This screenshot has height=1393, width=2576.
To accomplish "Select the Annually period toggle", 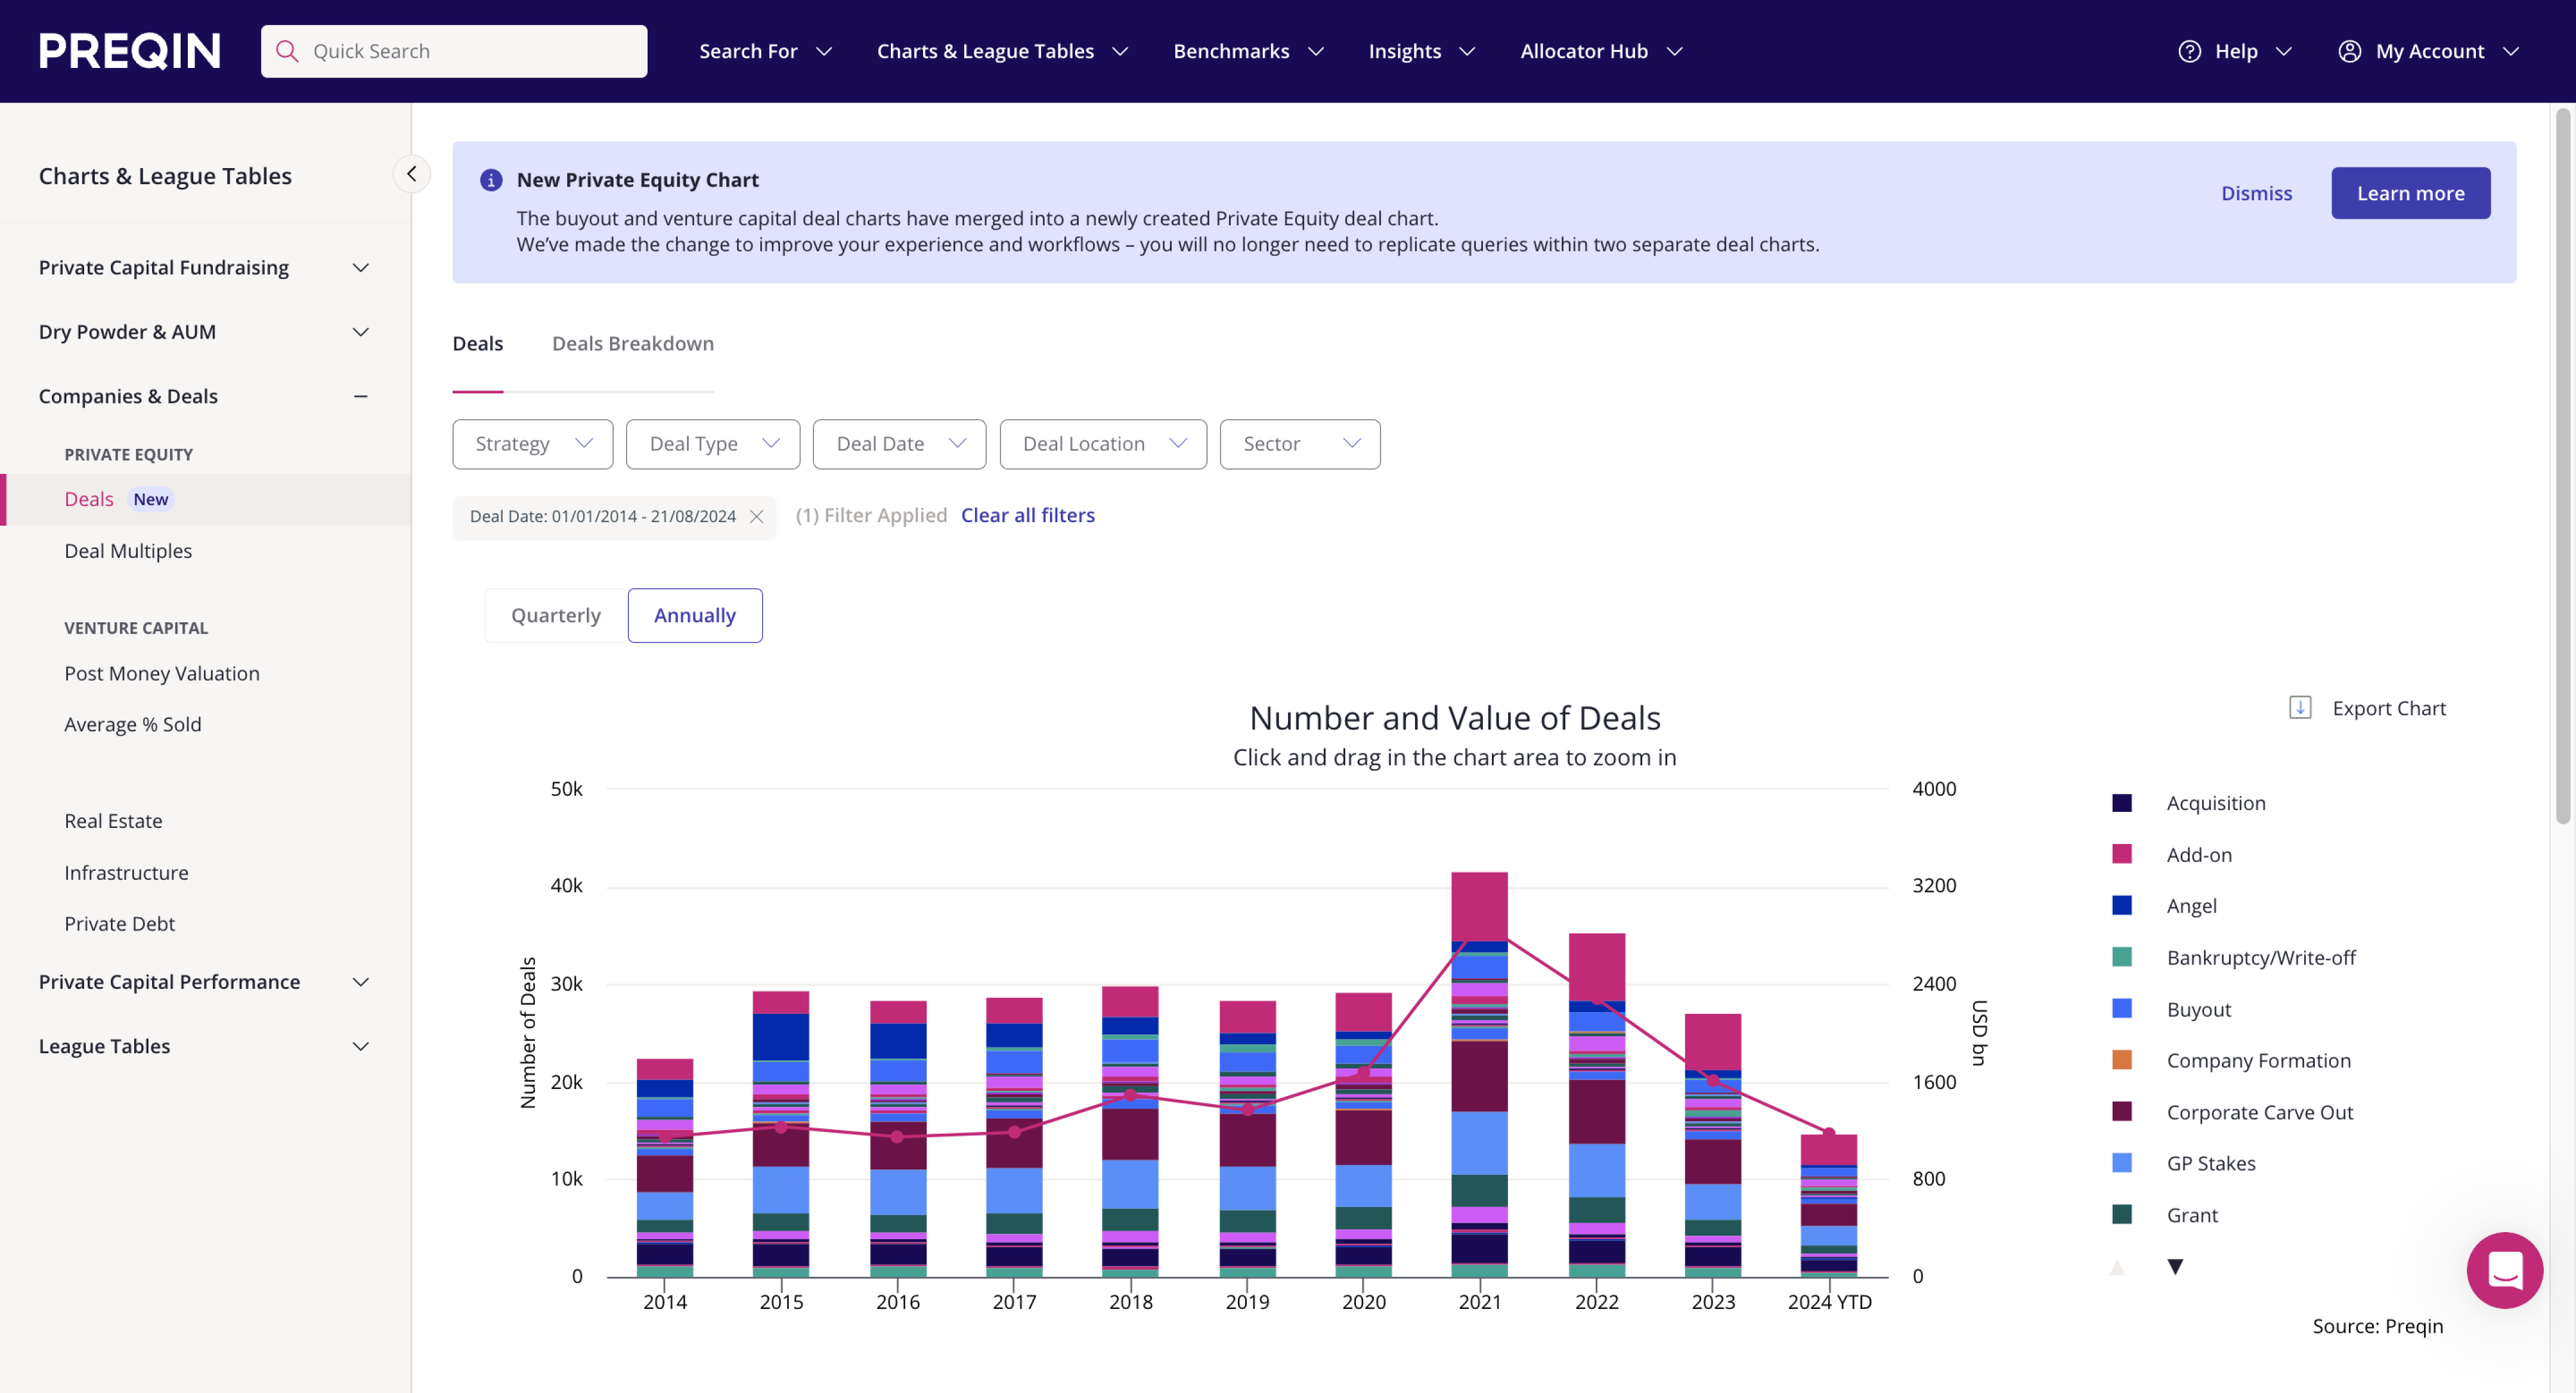I will point(694,616).
